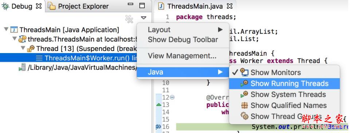This screenshot has width=350, height=133.
Task: Click line number 11 in the editor
Action: pos(166,90)
